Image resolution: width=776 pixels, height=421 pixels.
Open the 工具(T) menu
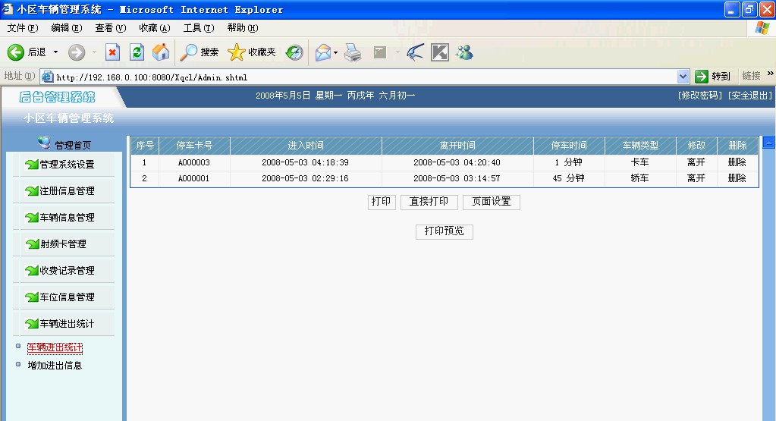[199, 28]
